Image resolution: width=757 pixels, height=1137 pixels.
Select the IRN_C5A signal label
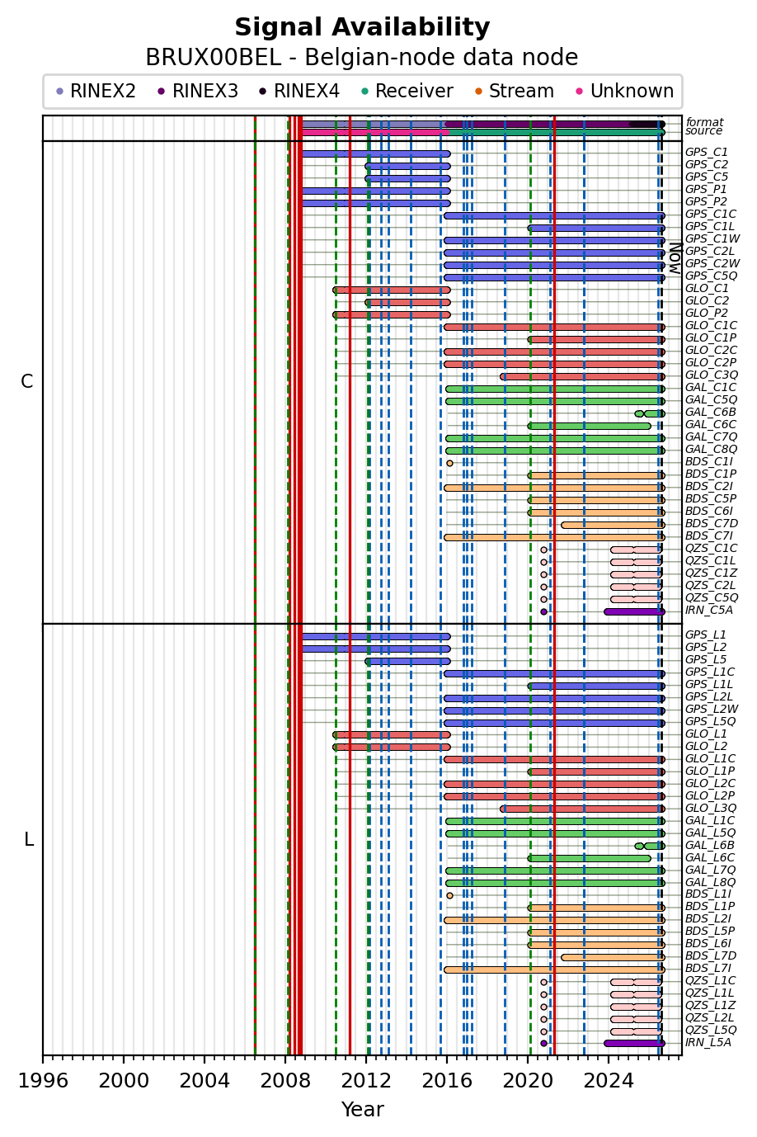pyautogui.click(x=709, y=610)
